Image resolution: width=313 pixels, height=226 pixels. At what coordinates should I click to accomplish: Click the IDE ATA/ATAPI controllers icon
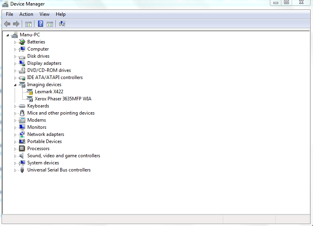click(22, 78)
